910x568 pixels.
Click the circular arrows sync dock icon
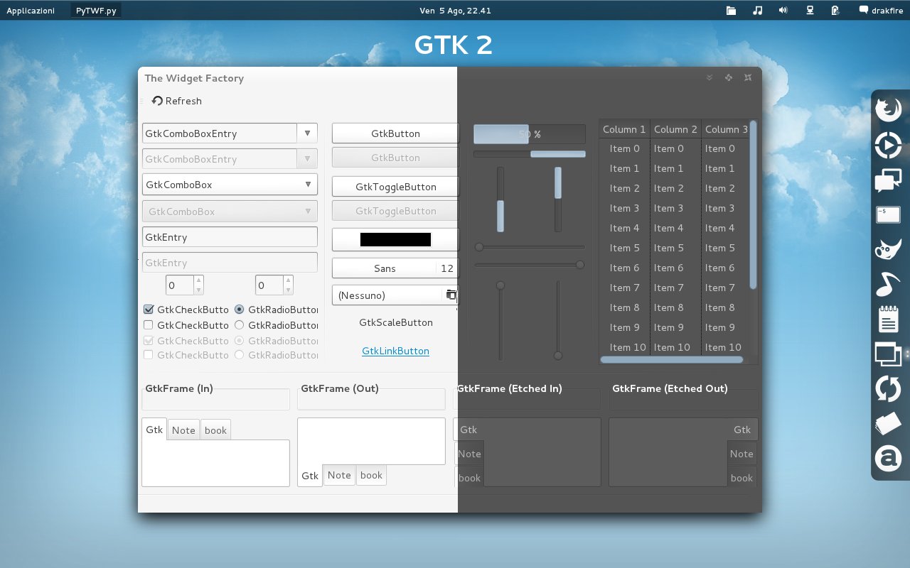[x=888, y=389]
